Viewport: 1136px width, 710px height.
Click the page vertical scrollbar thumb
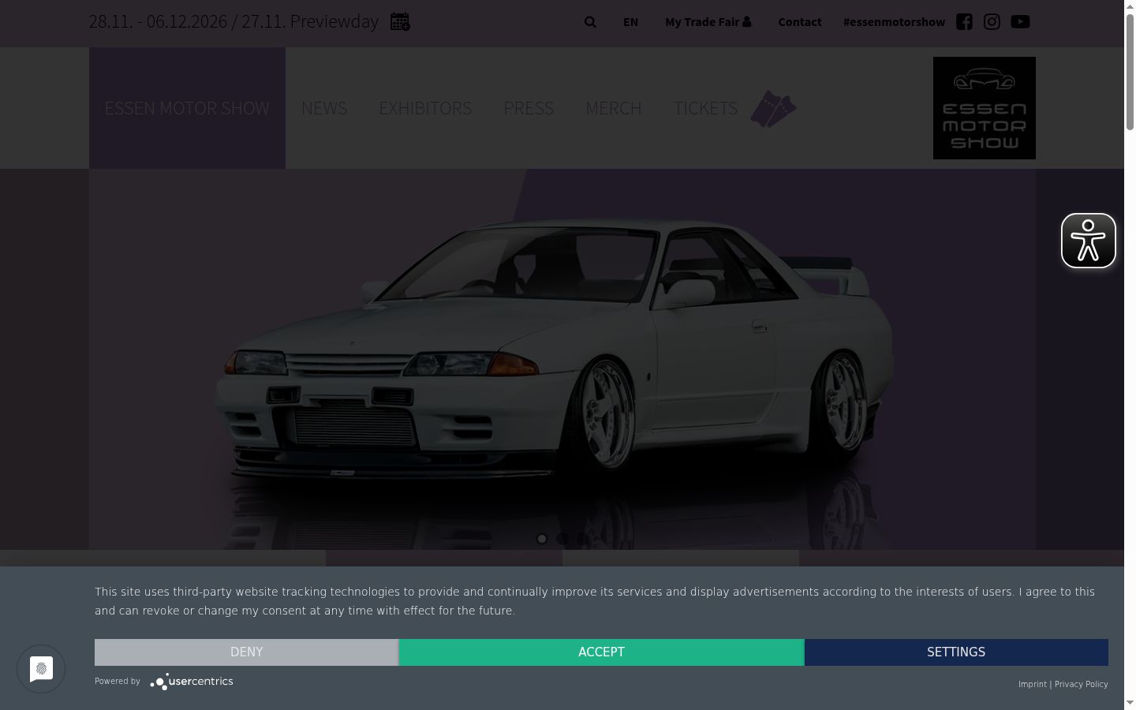[x=1130, y=71]
